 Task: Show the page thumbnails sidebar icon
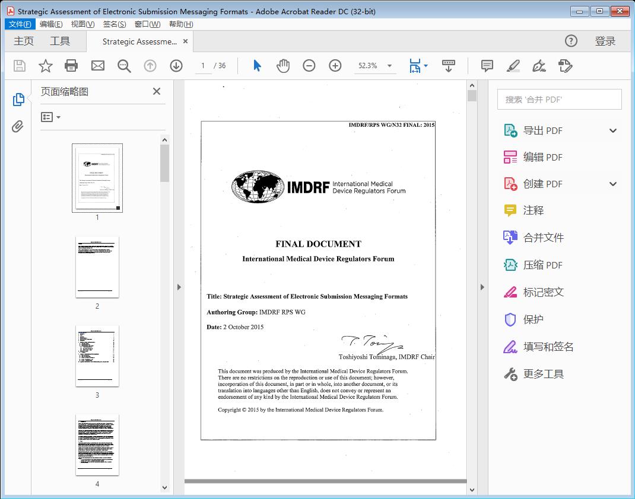coord(18,100)
